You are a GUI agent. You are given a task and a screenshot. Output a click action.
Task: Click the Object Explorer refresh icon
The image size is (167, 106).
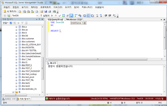click(x=26, y=23)
